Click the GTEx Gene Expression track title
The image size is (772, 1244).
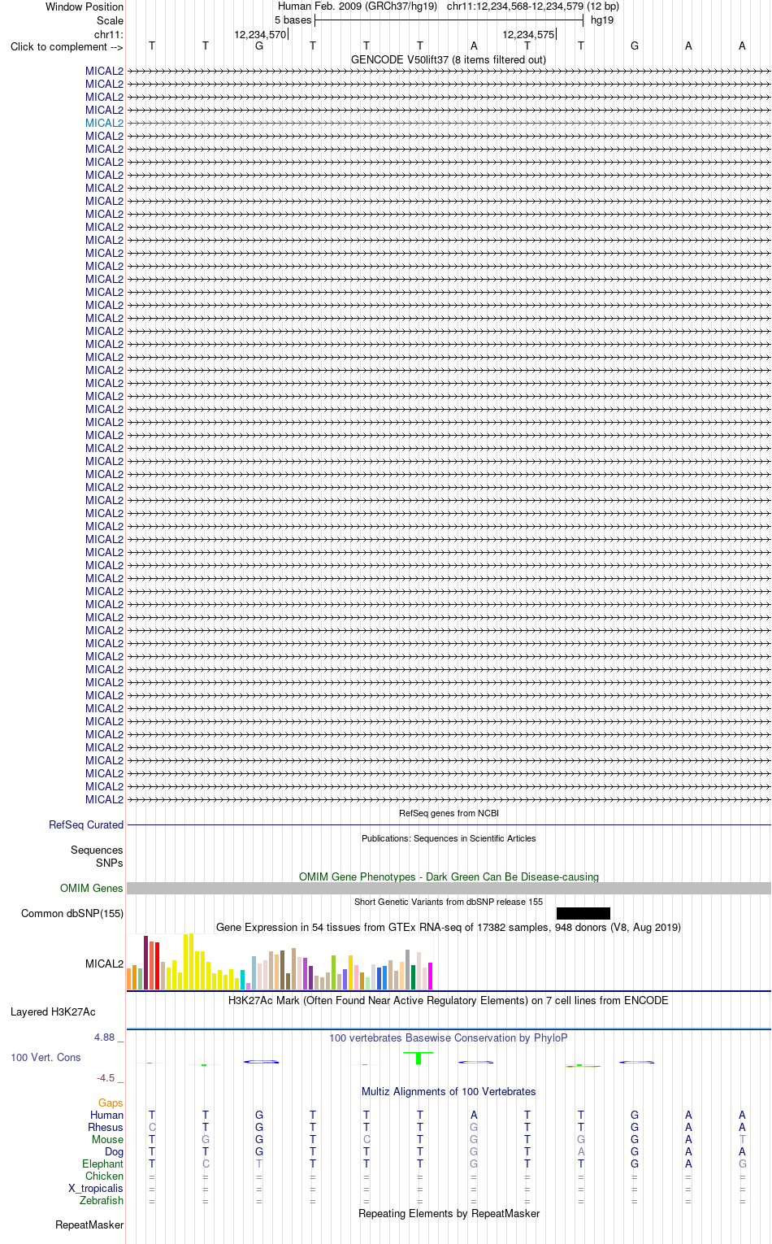click(x=449, y=927)
